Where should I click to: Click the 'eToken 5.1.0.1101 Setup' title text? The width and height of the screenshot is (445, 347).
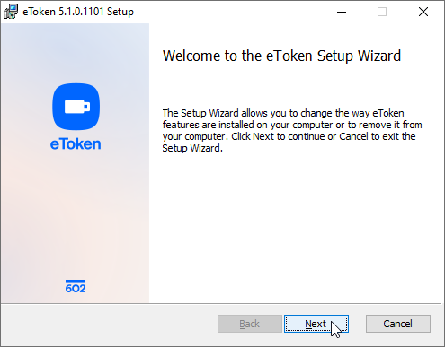78,12
